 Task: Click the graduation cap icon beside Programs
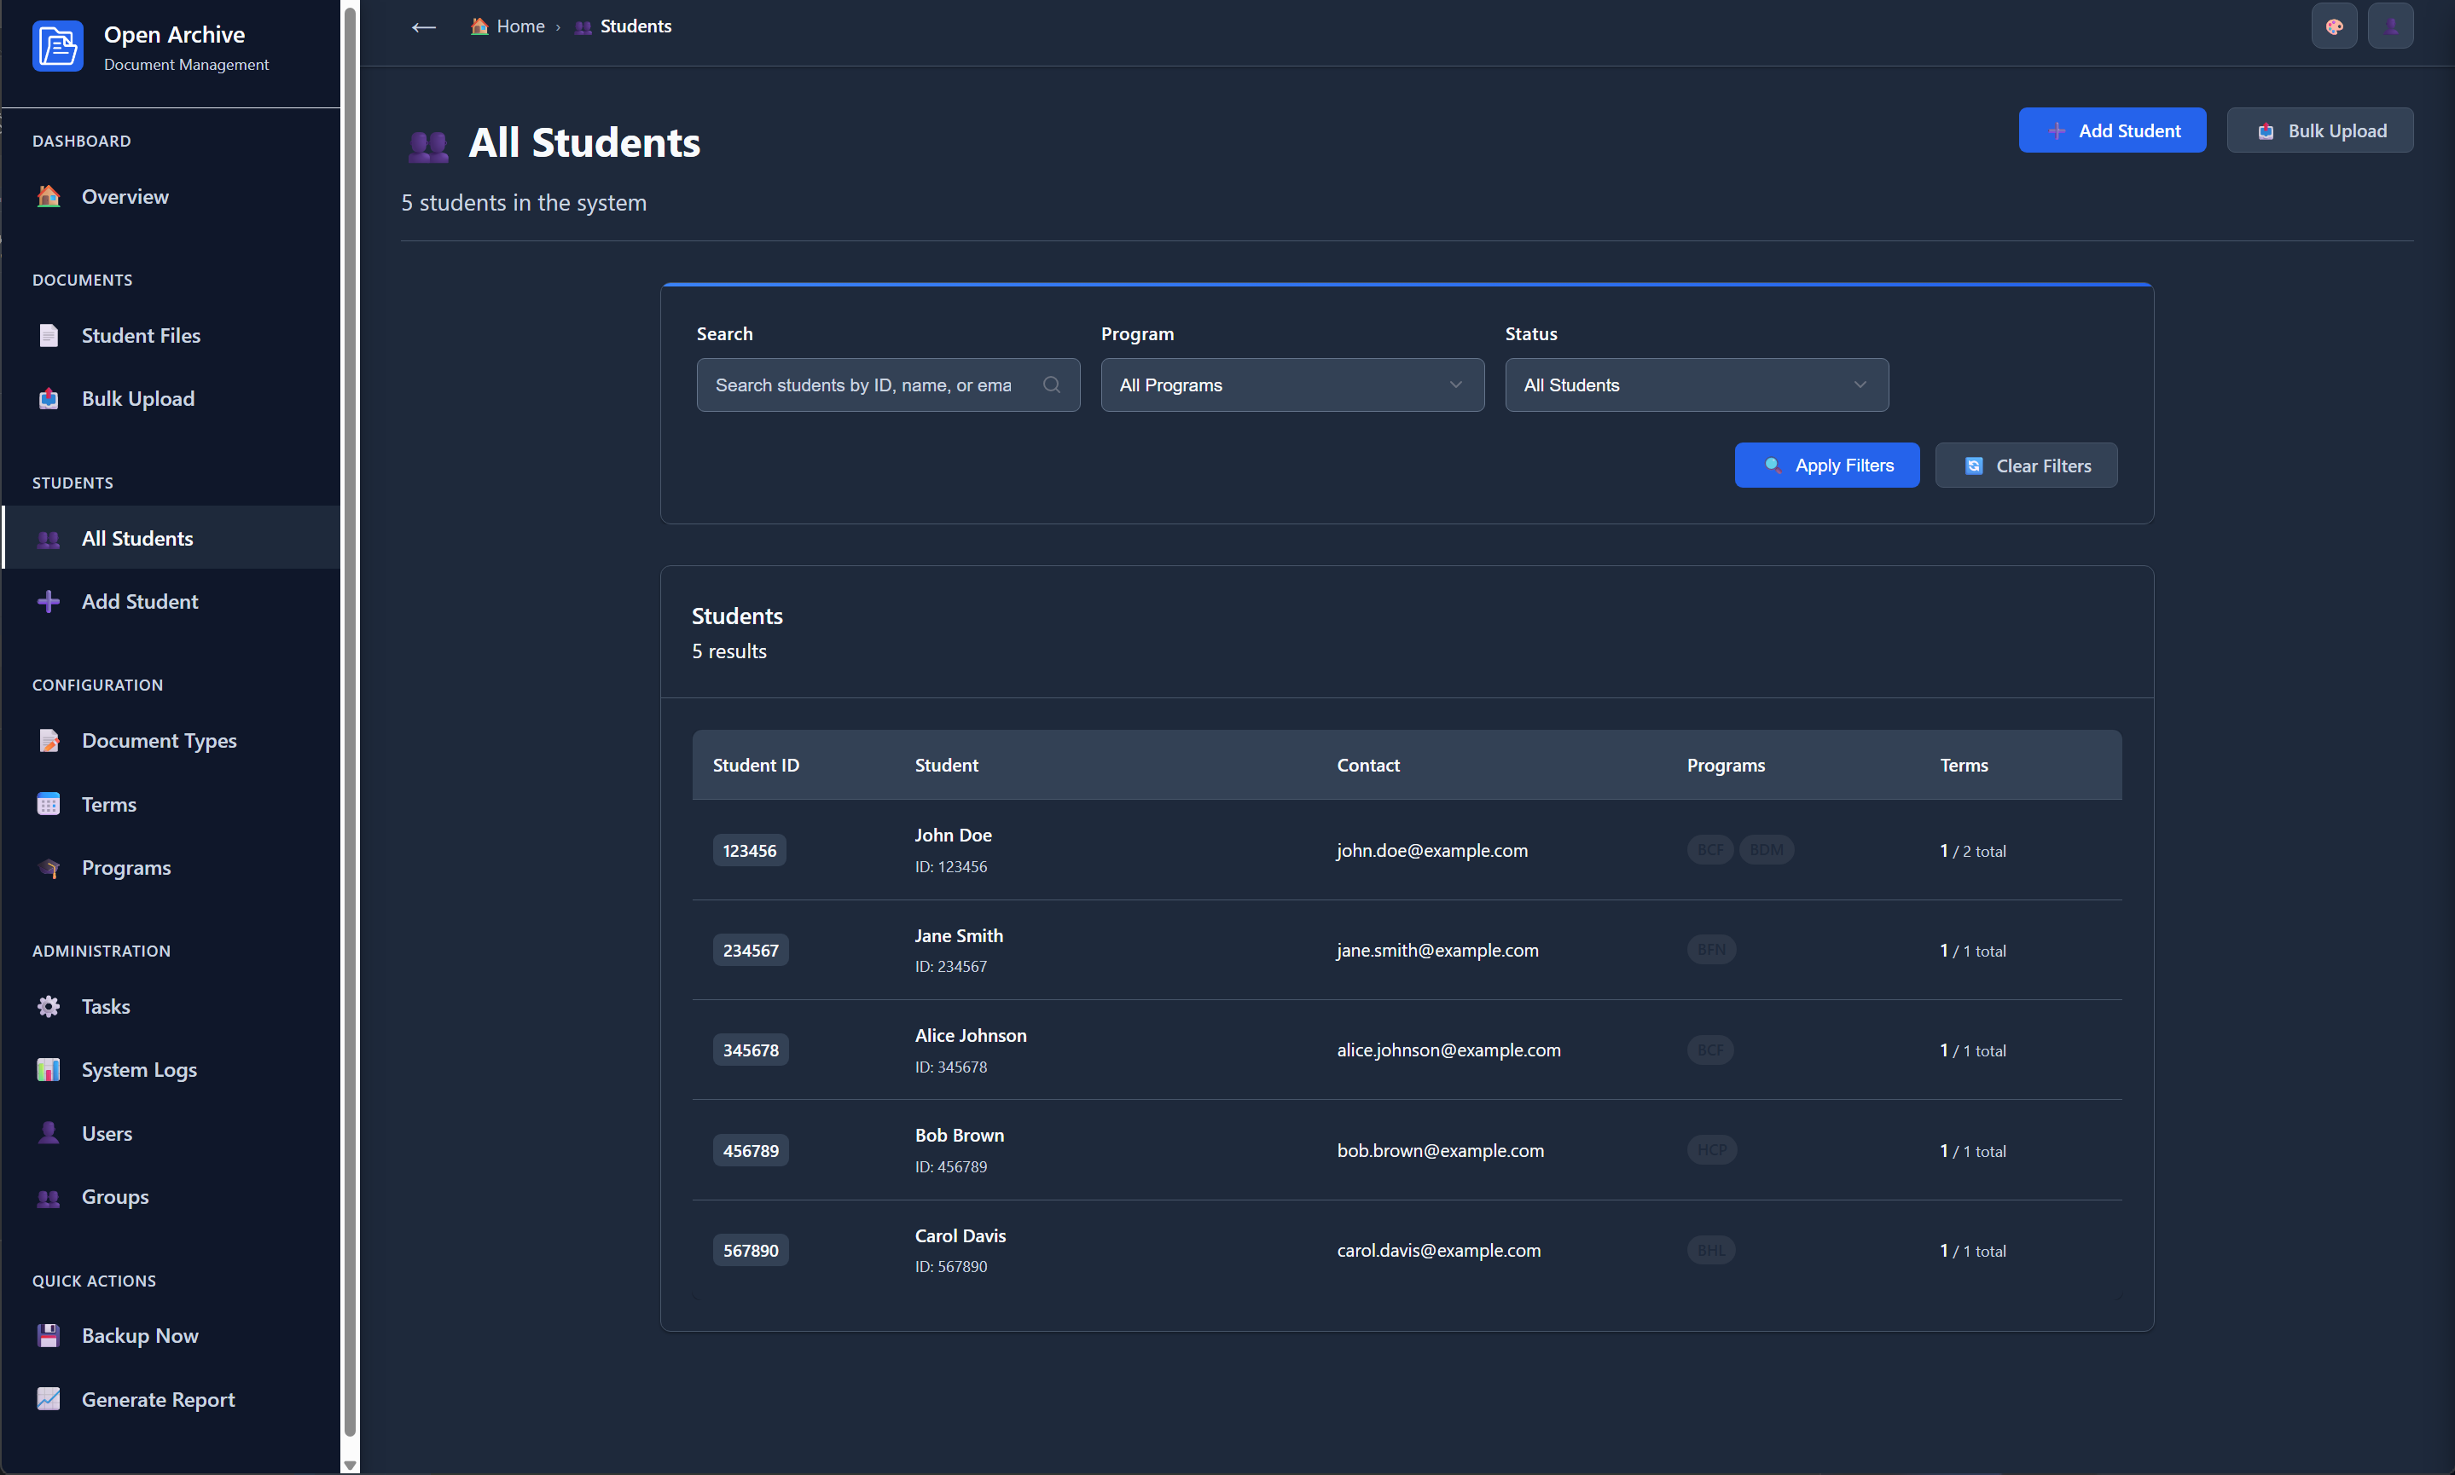click(x=48, y=868)
